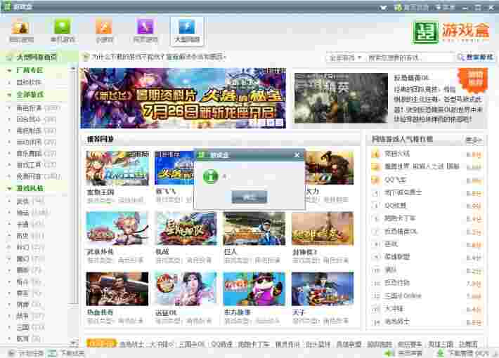Open the 封神榜 game thumbnail

click(323, 229)
